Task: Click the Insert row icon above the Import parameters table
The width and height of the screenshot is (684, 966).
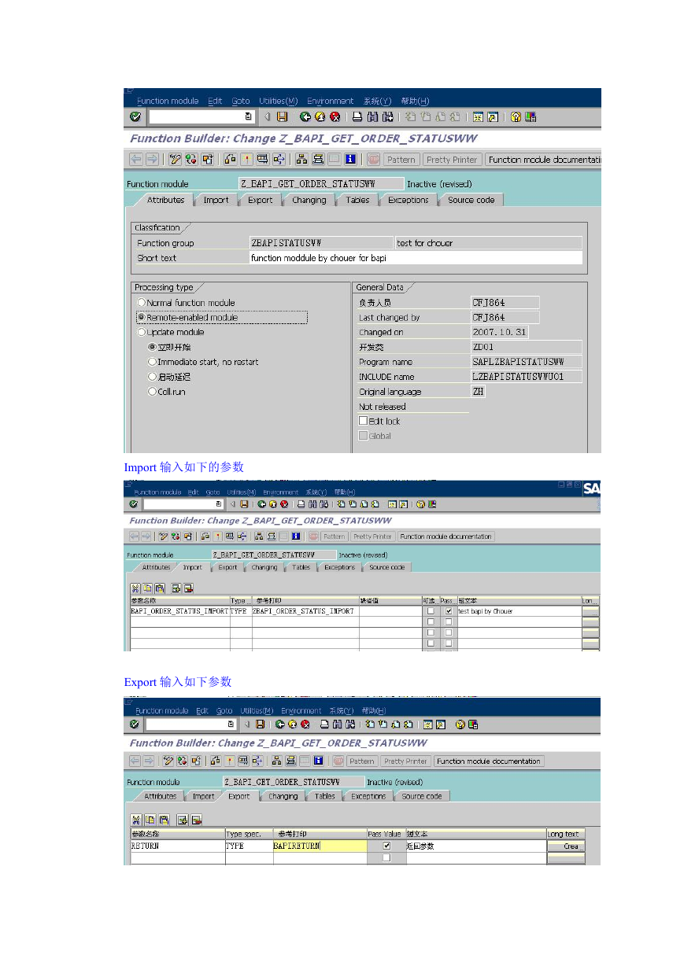Action: click(176, 588)
